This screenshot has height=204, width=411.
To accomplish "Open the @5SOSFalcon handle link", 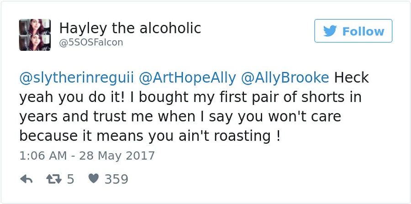I will coord(91,43).
